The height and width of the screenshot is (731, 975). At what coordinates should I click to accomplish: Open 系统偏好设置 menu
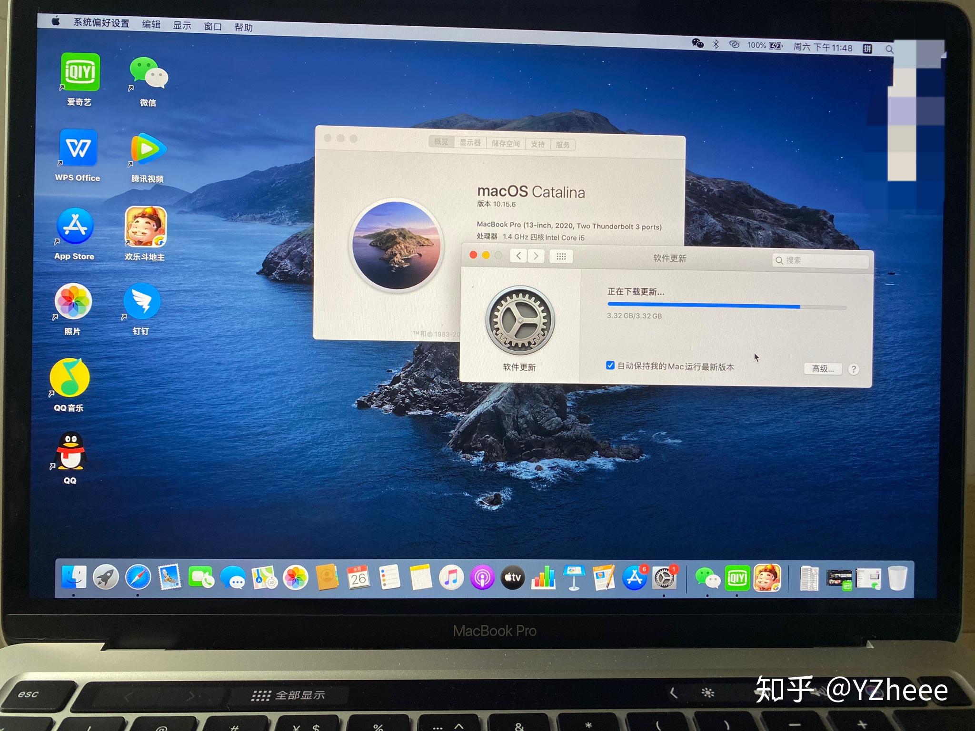coord(101,22)
